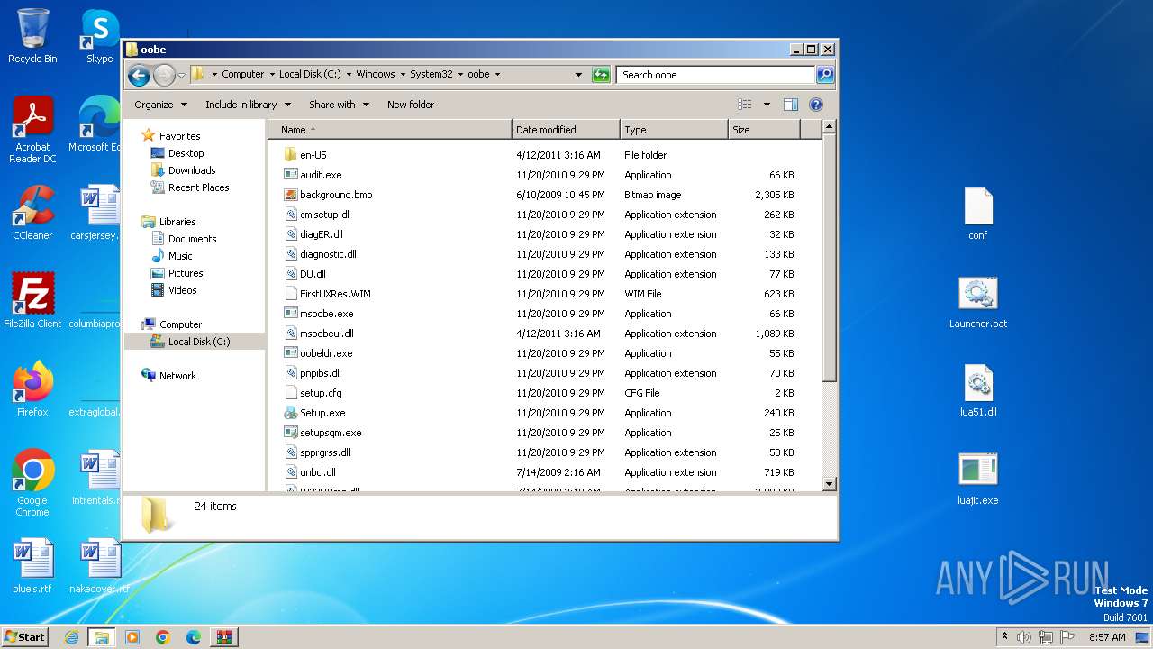Open the Organize menu
Screen dimensions: 1153x649
(160, 105)
